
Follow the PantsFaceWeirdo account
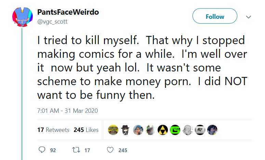pyautogui.click(x=215, y=16)
